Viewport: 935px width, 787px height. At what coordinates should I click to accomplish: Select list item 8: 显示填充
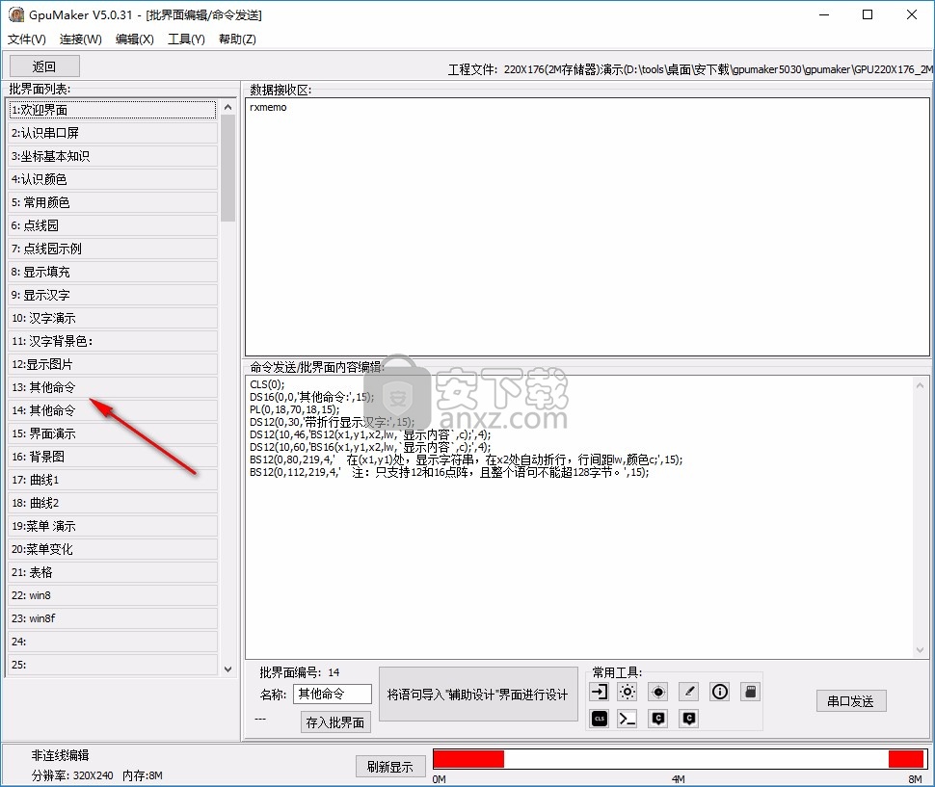point(114,273)
